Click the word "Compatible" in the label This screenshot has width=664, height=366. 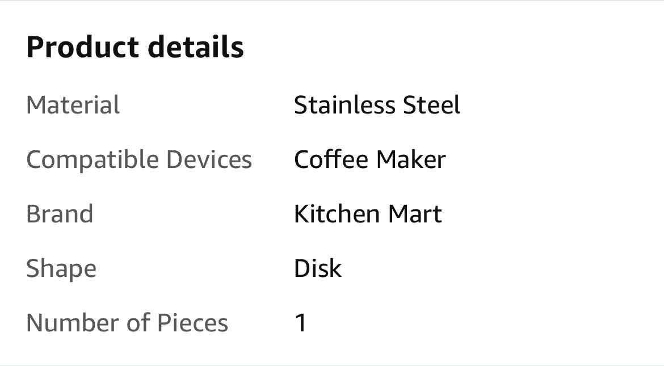point(91,160)
